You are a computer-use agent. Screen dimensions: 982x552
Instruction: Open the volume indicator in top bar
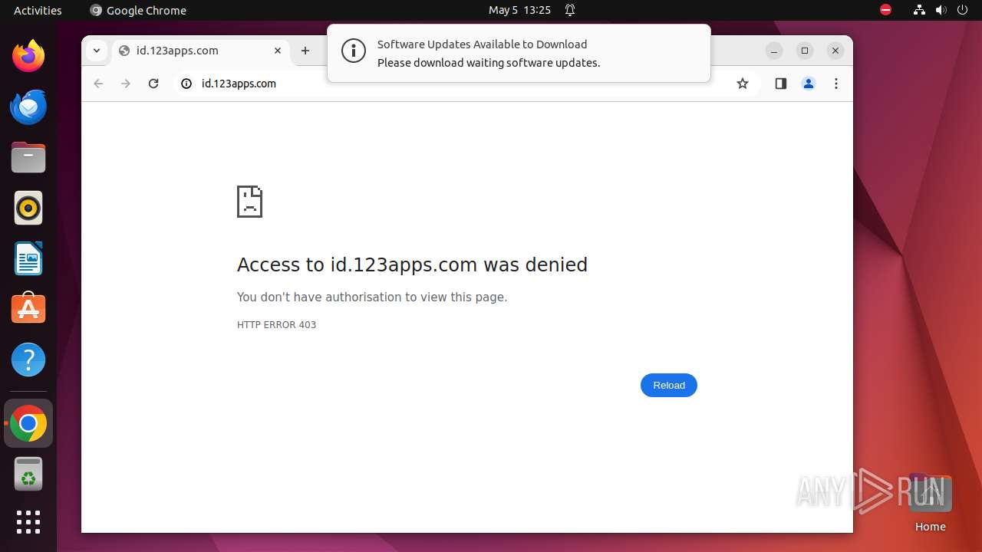pos(941,10)
